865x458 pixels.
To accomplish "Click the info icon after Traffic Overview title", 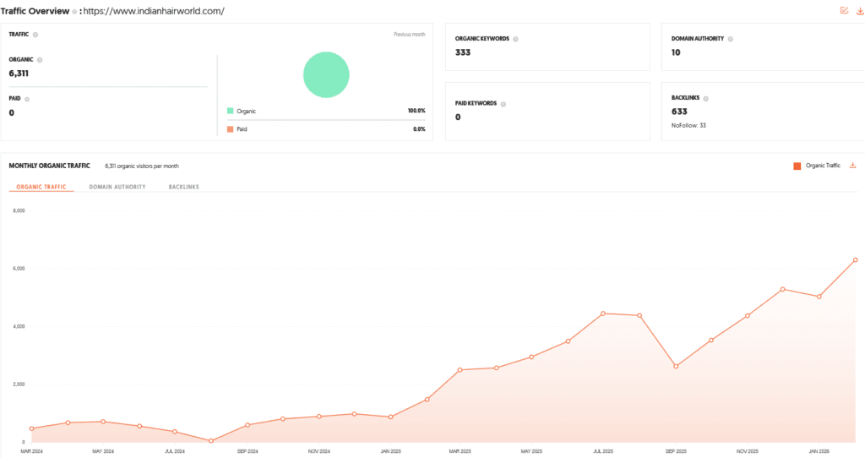I will pos(73,12).
